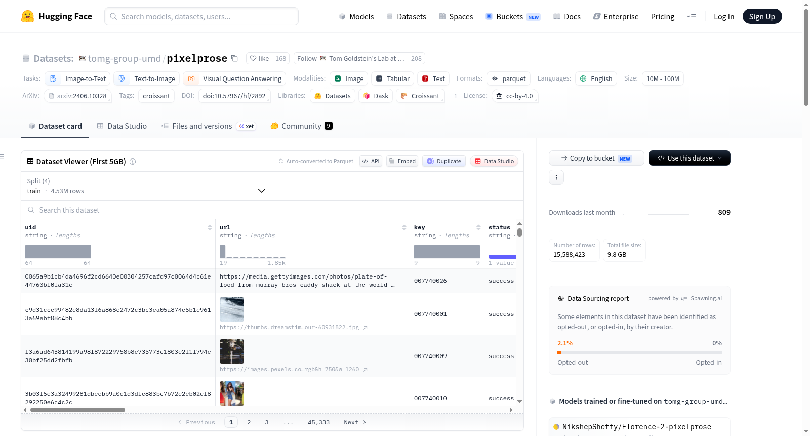Show the additional libraries +1
The width and height of the screenshot is (810, 436).
point(453,96)
